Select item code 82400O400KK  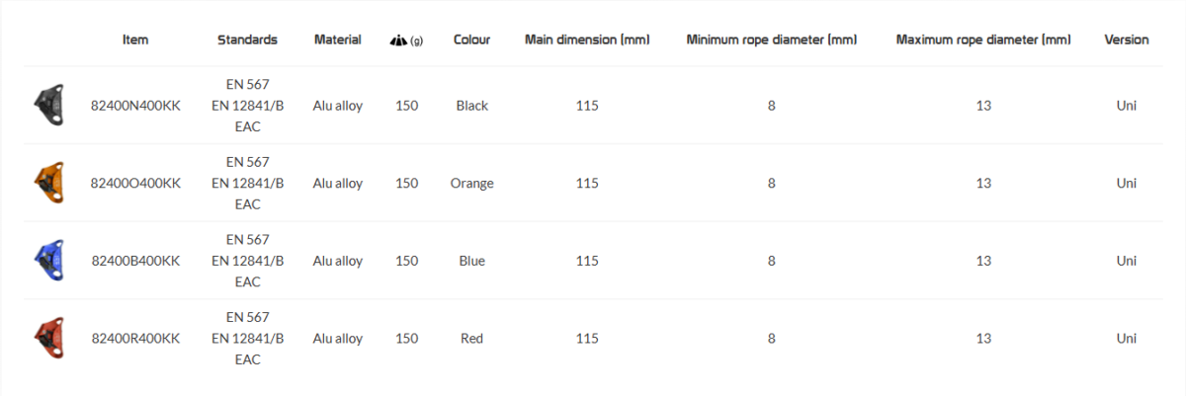(x=135, y=184)
